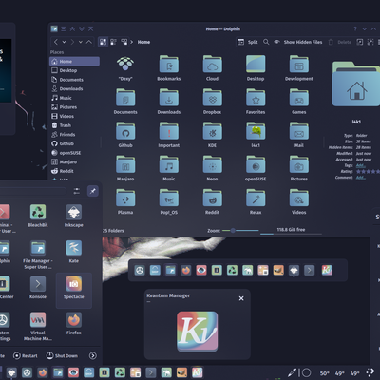Select the Github folder in the file grid

click(125, 135)
